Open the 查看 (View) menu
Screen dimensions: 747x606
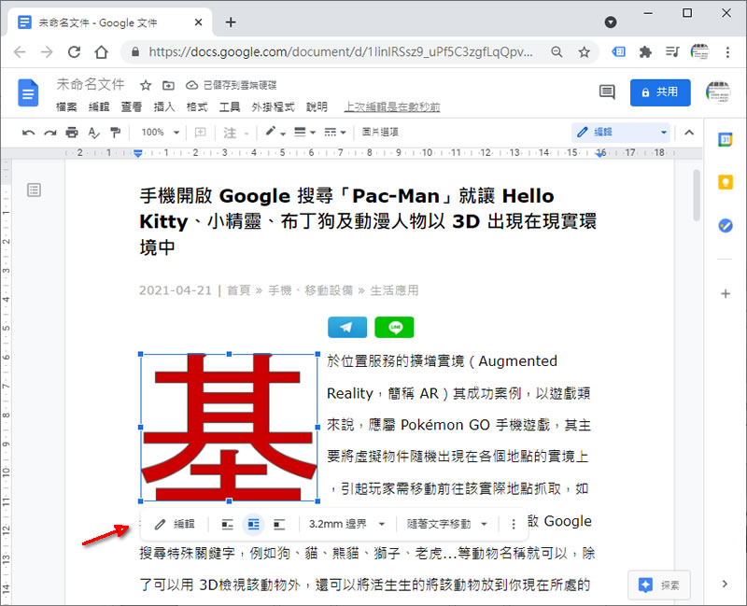pos(132,106)
